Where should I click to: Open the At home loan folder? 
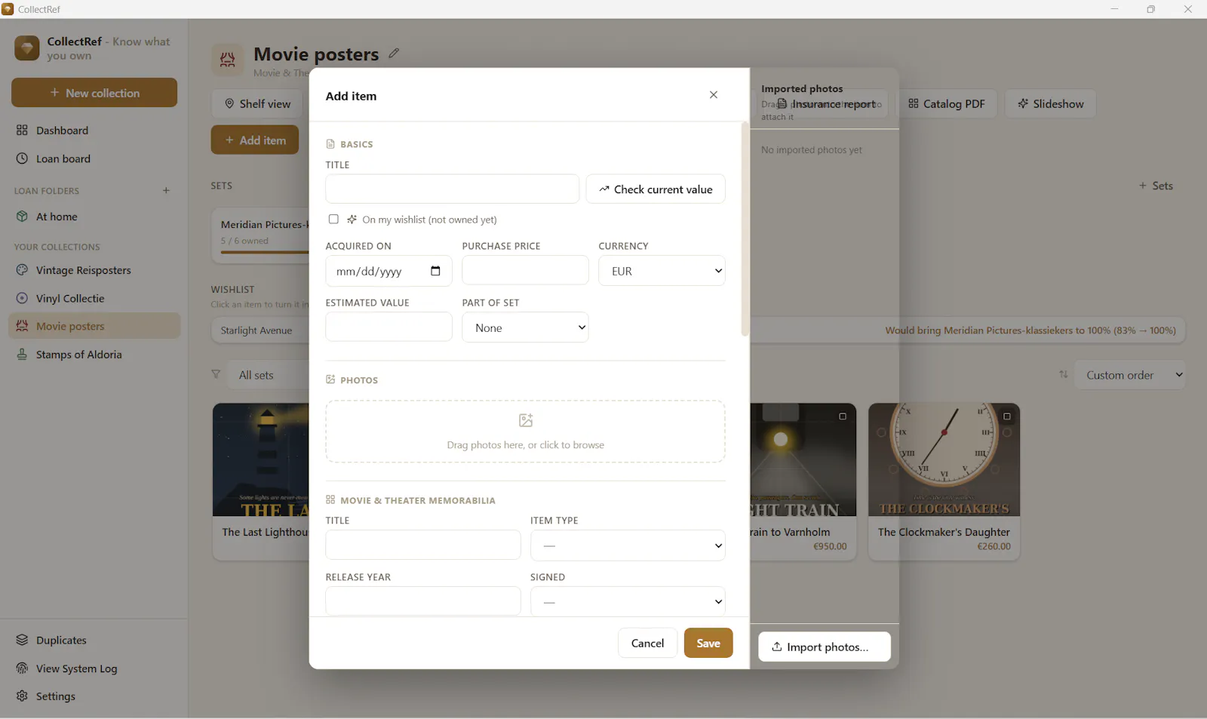(94, 217)
